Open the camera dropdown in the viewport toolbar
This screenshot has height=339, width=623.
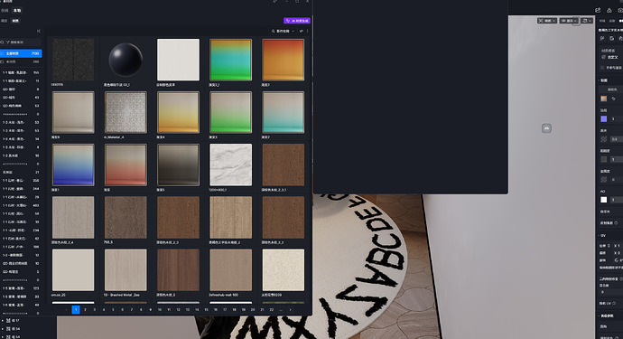click(547, 21)
